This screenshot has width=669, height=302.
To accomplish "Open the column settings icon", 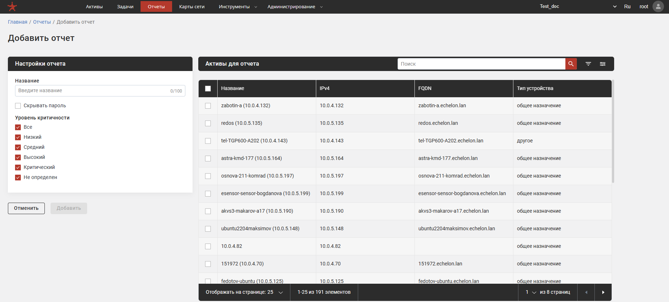I will tap(603, 64).
